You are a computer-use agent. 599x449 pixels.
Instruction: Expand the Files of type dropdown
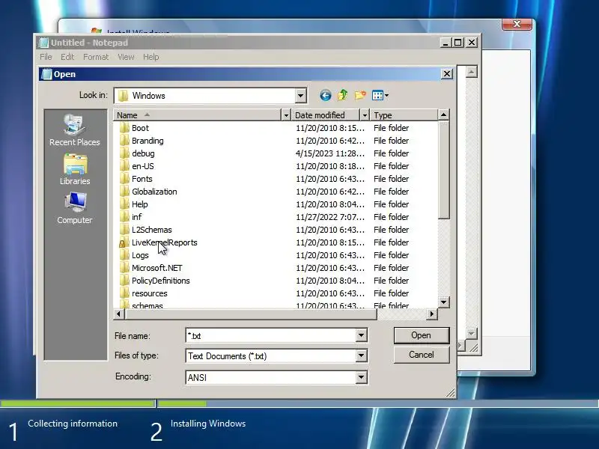pos(361,356)
